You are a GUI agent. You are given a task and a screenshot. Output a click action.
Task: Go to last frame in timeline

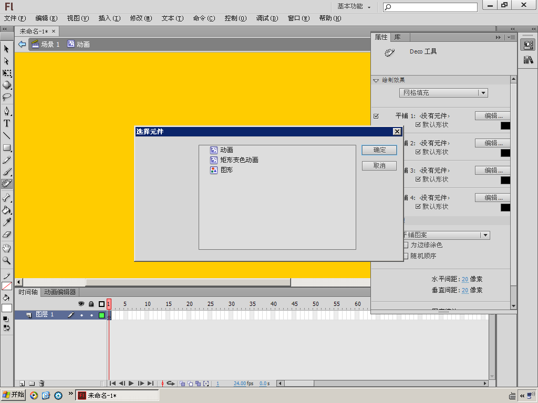pyautogui.click(x=150, y=384)
